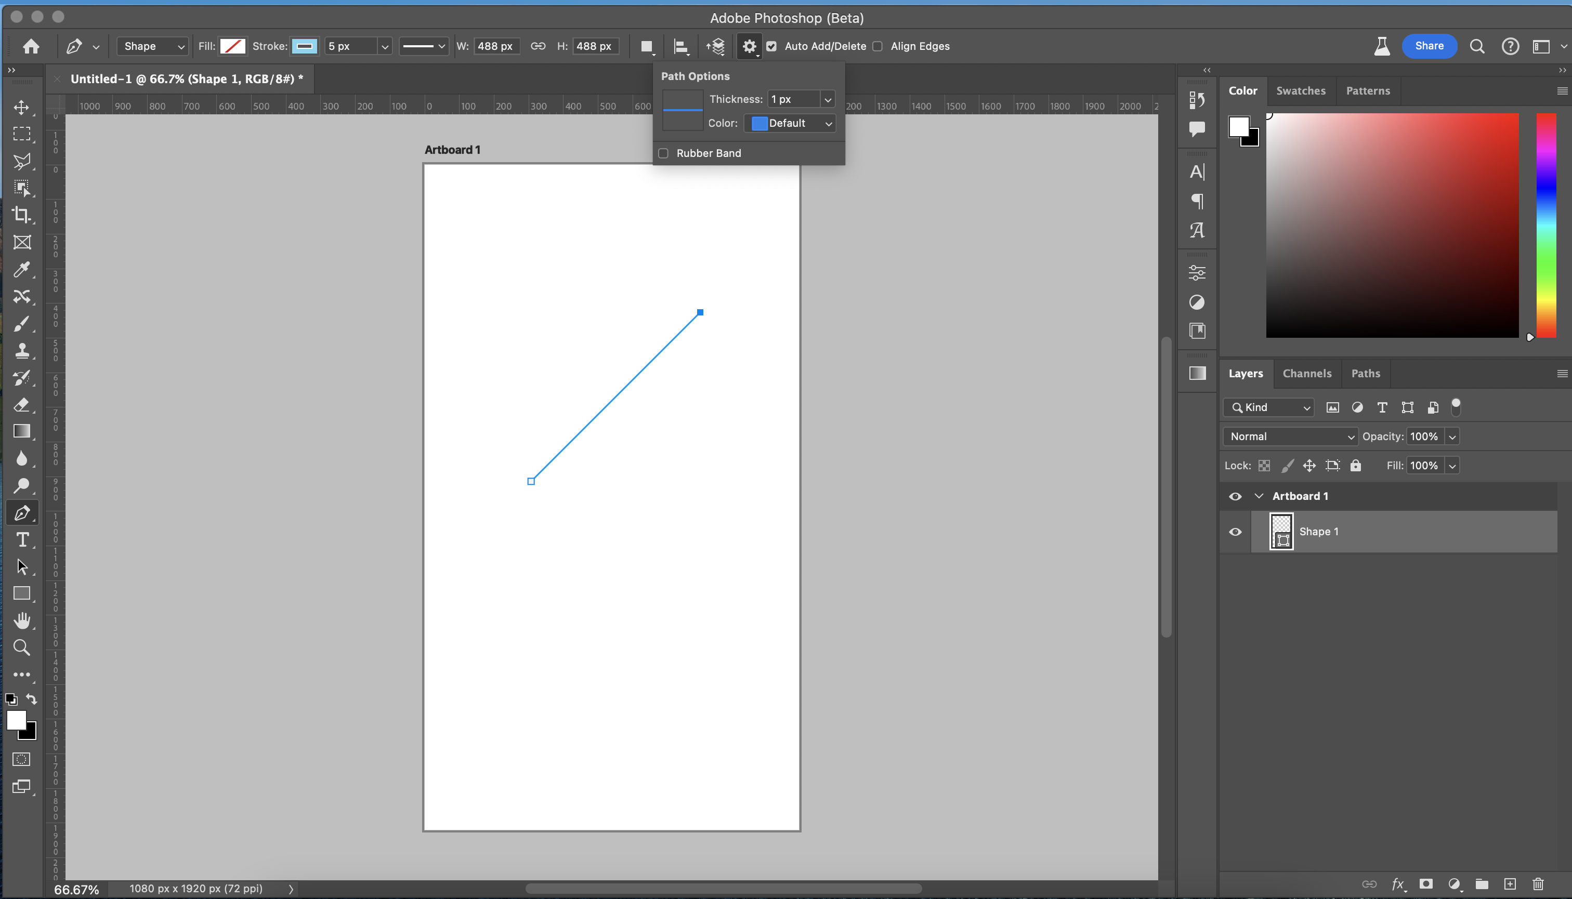Select the Hand tool

pos(22,620)
